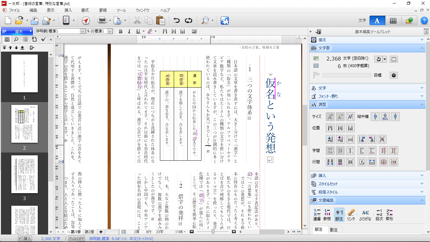Toggle thumbnail view tab in side panel
This screenshot has height=242, width=430.
tap(7, 39)
